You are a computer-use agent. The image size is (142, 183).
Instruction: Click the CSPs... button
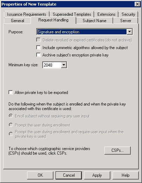(117, 150)
